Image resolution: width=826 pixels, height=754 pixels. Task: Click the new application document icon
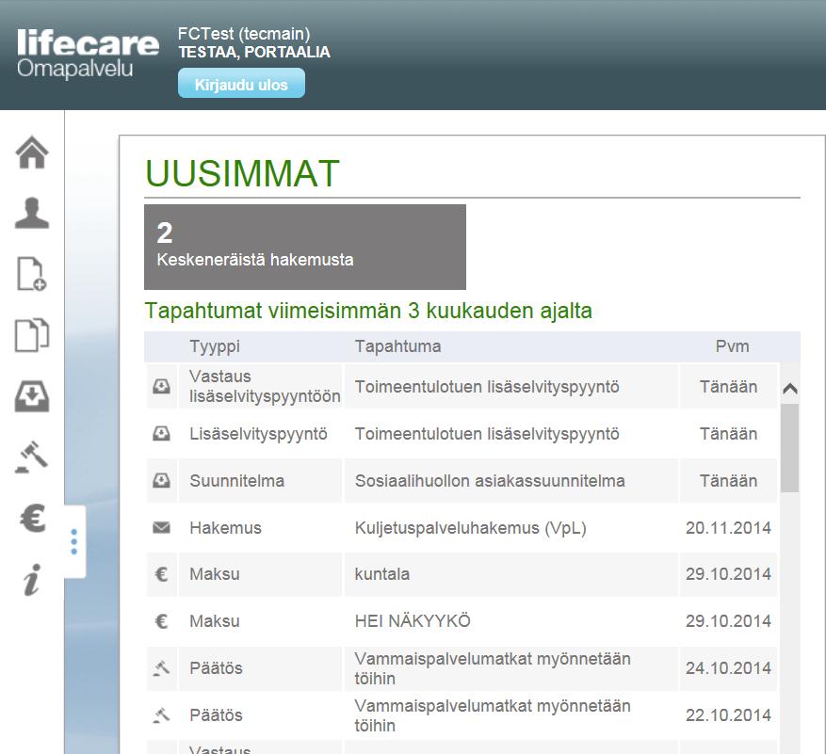point(32,274)
